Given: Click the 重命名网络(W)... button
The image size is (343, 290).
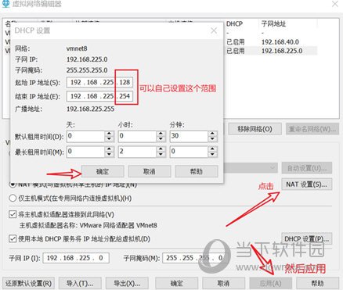Looking at the screenshot, I should tap(312, 129).
